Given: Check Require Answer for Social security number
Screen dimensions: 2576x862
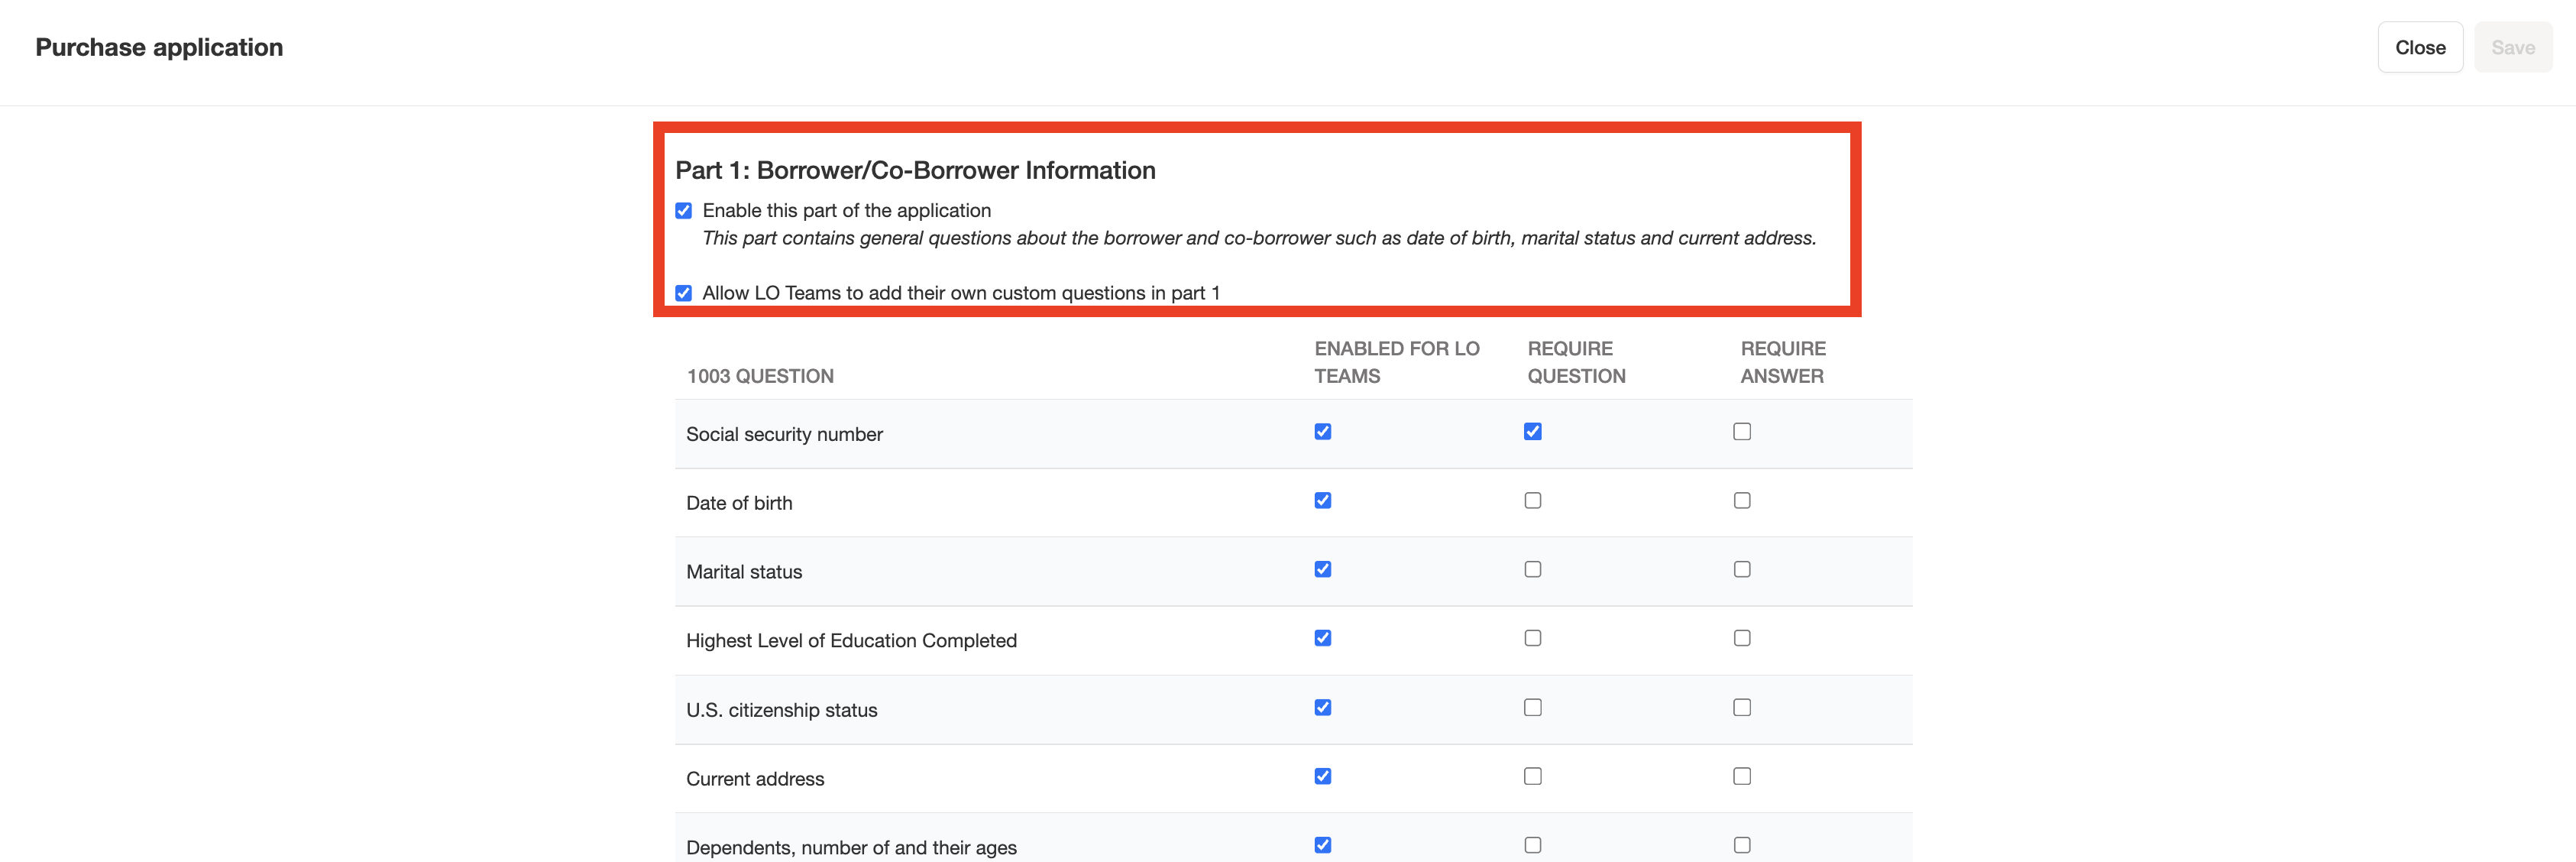Looking at the screenshot, I should (x=1741, y=432).
